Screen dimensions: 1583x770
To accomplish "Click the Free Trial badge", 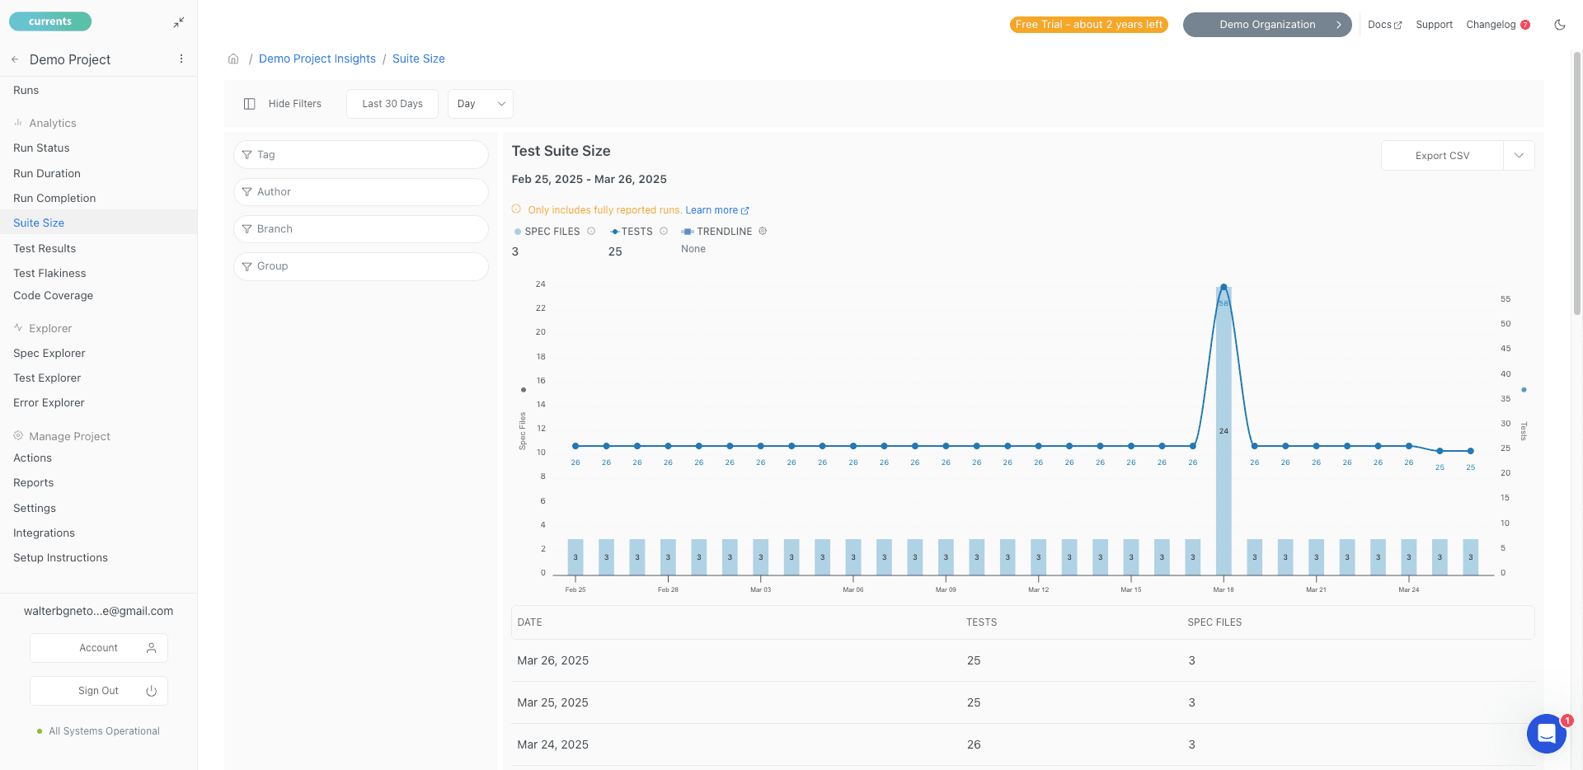I will coord(1089,25).
